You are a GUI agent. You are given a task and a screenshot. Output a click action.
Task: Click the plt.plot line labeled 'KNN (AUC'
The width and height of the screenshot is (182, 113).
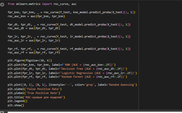[62, 65]
